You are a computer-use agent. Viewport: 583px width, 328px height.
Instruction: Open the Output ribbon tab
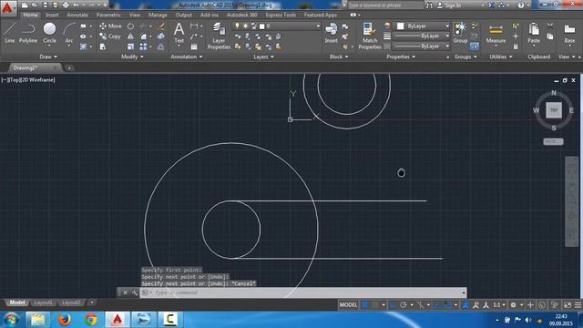[x=184, y=15]
